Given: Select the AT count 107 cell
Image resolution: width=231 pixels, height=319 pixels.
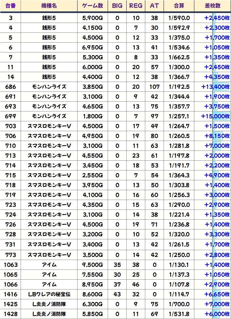Looking at the screenshot, I should [154, 87].
